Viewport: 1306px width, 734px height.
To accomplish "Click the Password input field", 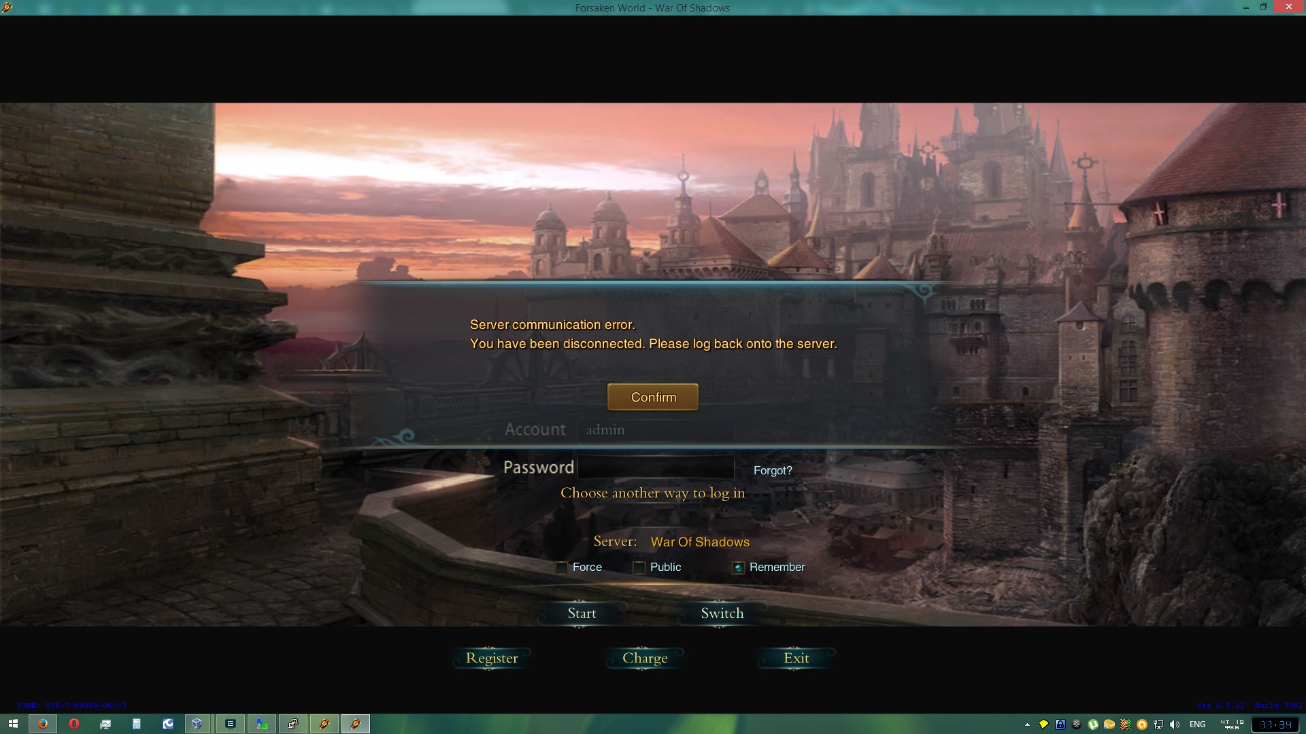I will tap(656, 468).
